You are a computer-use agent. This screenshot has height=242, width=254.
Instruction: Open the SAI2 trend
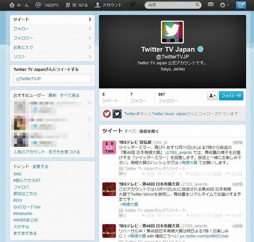click(17, 174)
